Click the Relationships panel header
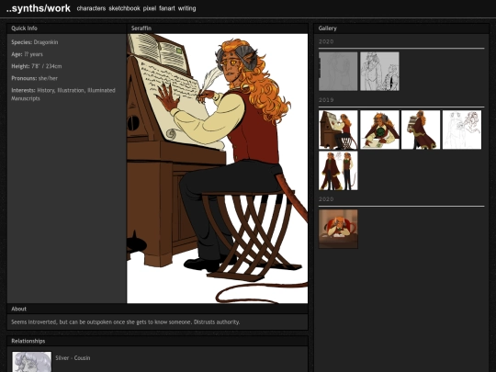 click(x=158, y=341)
